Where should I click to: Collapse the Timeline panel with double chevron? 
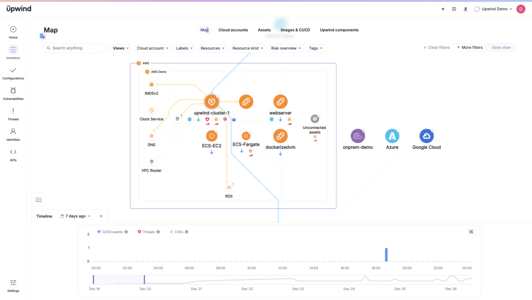tap(101, 216)
